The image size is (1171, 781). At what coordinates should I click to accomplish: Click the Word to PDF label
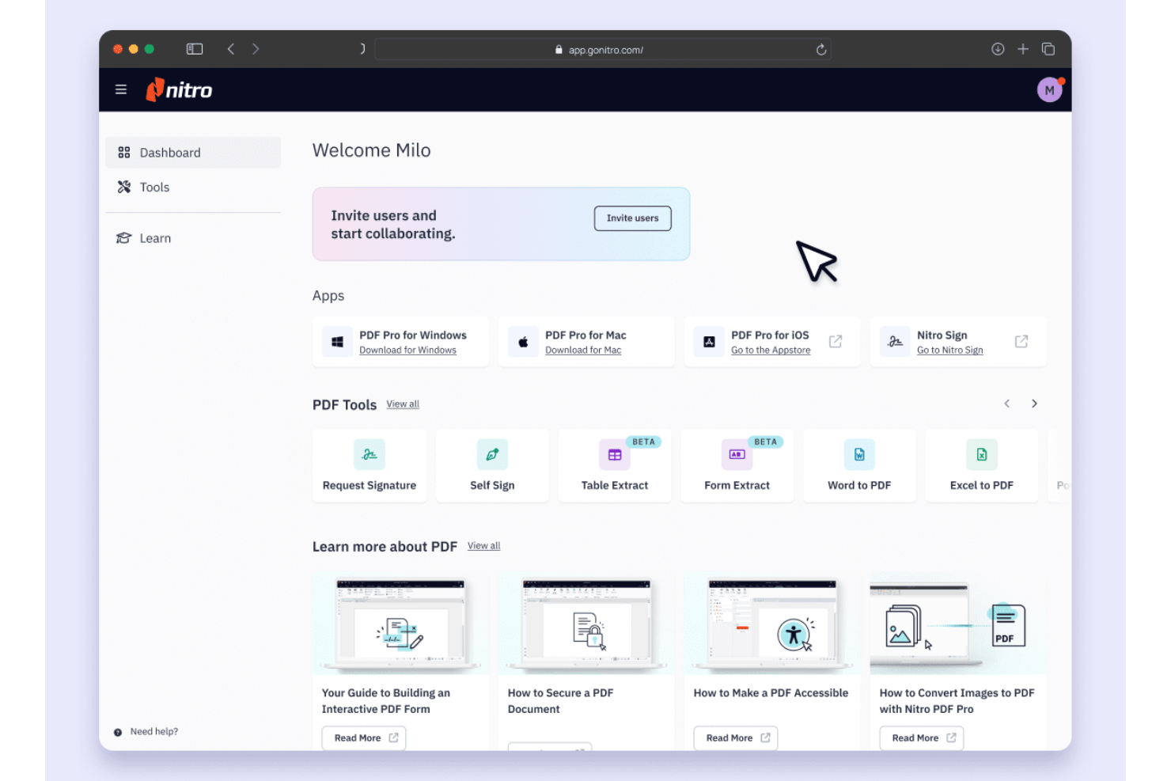[x=859, y=486]
